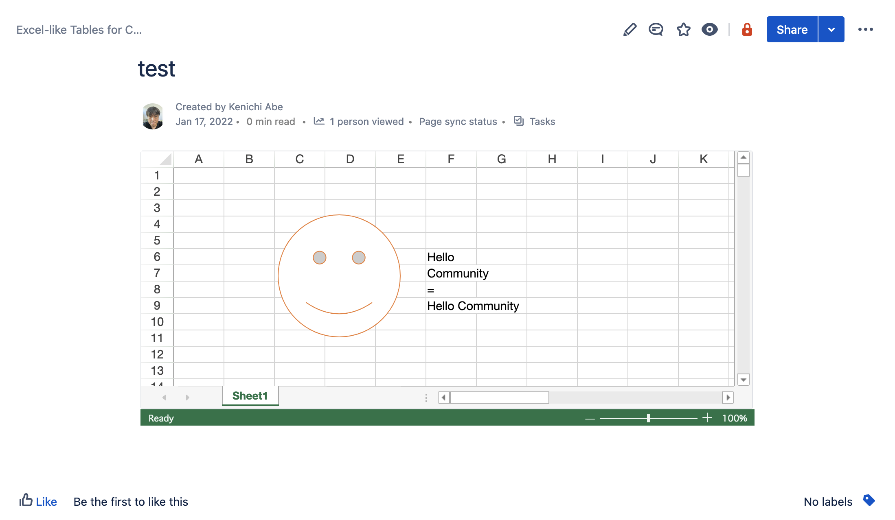
Task: Click the 1 person viewed link
Action: tap(366, 122)
